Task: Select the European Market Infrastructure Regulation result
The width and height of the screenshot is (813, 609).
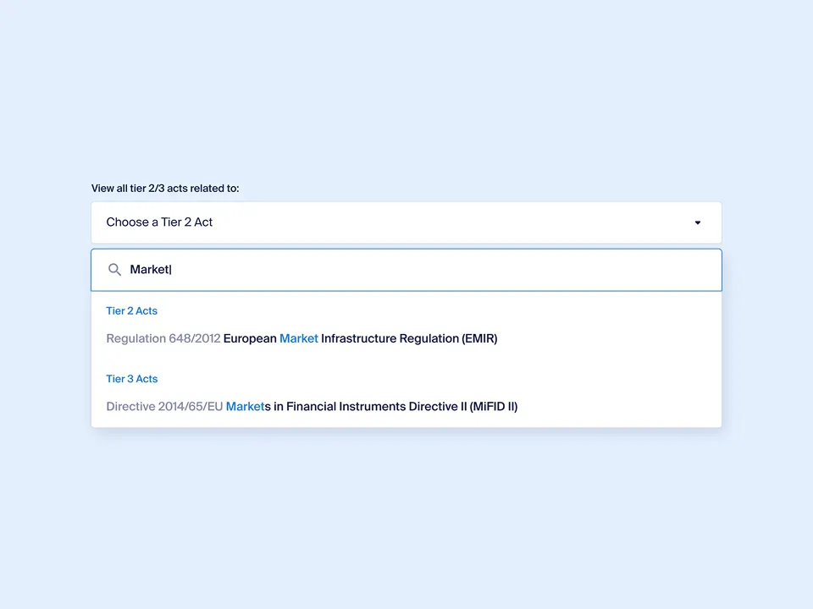Action: (x=301, y=338)
